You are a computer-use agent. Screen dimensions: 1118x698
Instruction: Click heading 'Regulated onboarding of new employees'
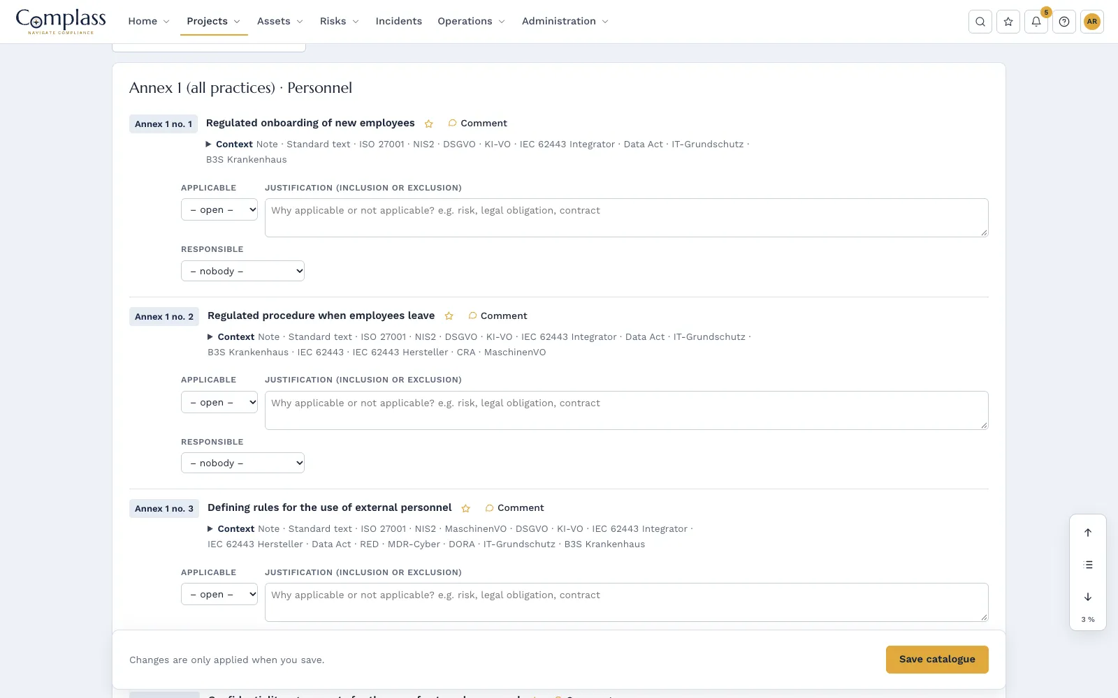pos(310,123)
